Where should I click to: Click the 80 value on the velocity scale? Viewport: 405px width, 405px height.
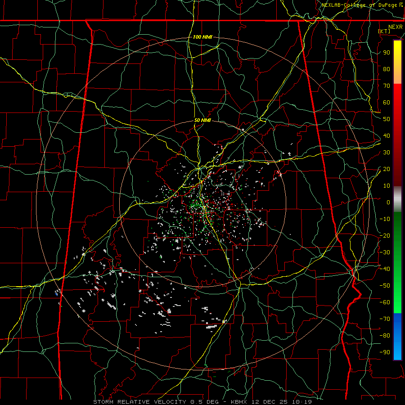coord(387,69)
